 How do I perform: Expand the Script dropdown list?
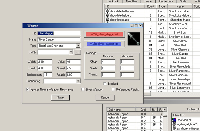click(71, 52)
